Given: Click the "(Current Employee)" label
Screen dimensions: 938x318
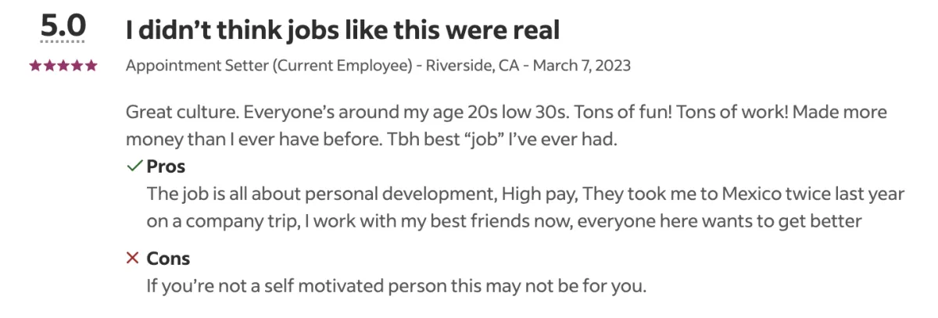Looking at the screenshot, I should [342, 66].
